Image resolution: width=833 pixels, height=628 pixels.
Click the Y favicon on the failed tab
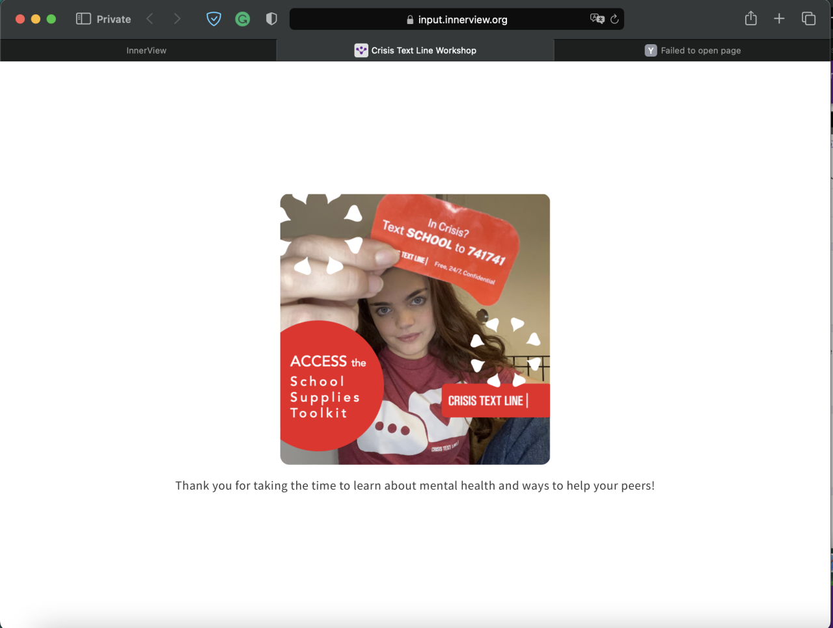click(x=651, y=50)
